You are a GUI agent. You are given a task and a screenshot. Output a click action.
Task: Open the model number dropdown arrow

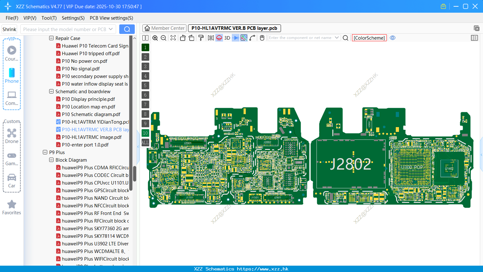(111, 29)
